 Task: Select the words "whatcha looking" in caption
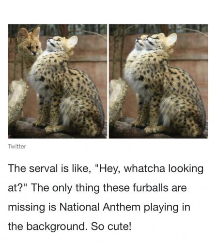coord(163,168)
